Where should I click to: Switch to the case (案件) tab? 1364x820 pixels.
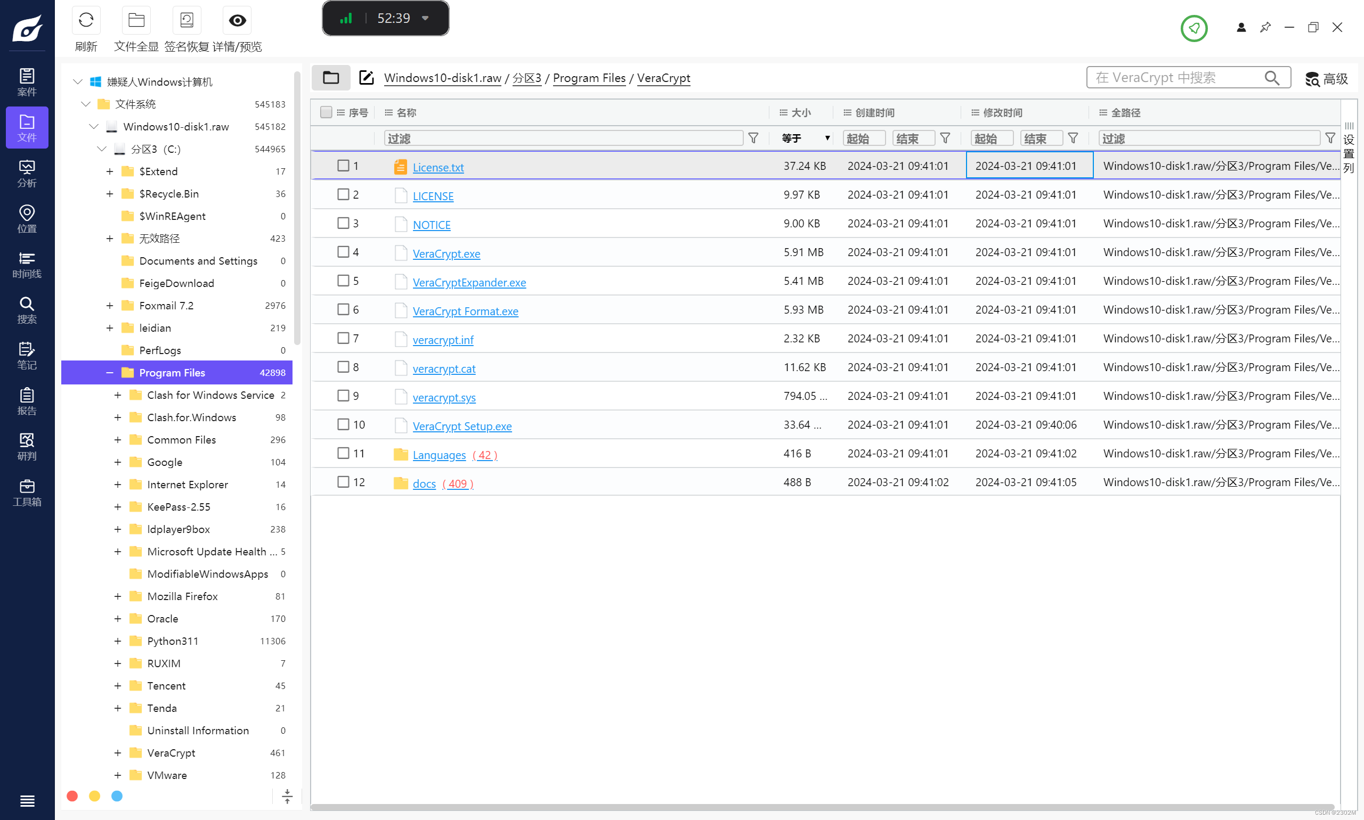click(27, 82)
